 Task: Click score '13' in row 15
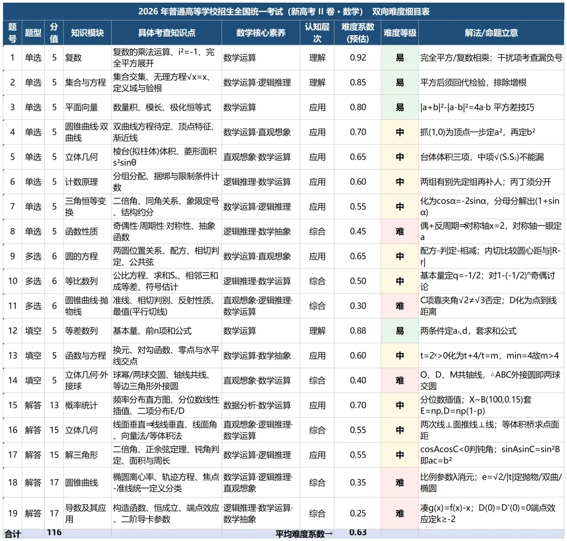[54, 406]
